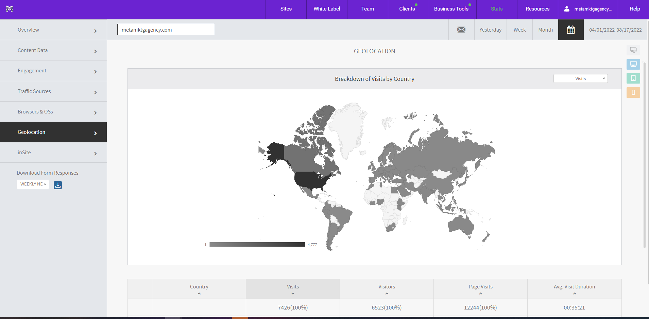Expand the Browsers & OSs chevron
The height and width of the screenshot is (319, 649).
pos(96,113)
